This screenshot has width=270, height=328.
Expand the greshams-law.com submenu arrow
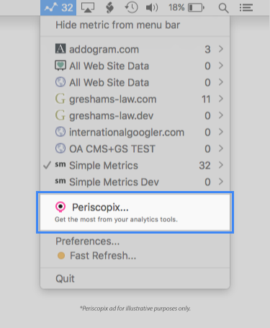click(221, 99)
